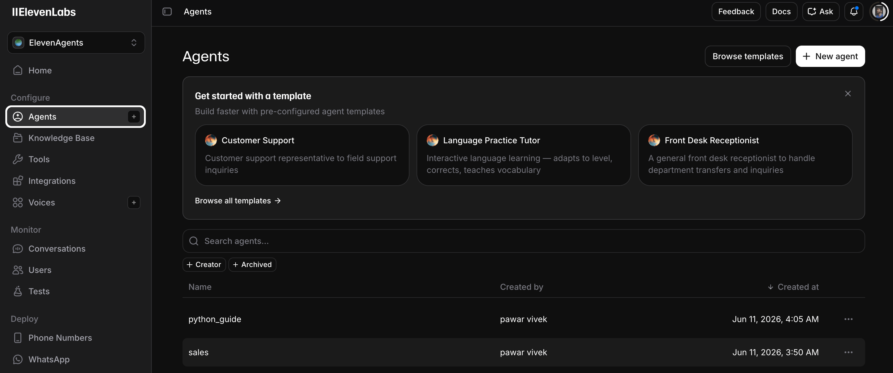Click the Agents breadcrumb title
Viewport: 893px width, 373px height.
point(197,12)
